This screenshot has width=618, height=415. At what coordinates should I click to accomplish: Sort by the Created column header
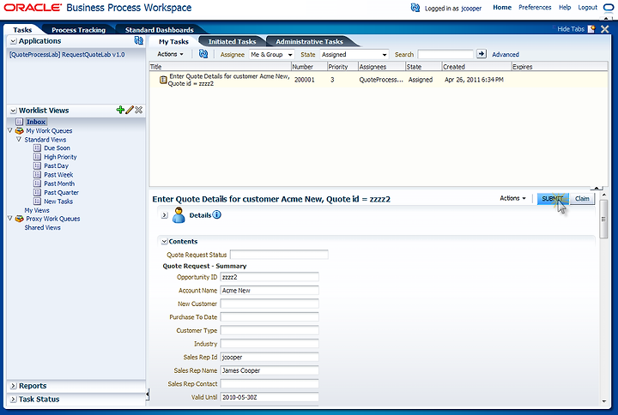(x=476, y=67)
